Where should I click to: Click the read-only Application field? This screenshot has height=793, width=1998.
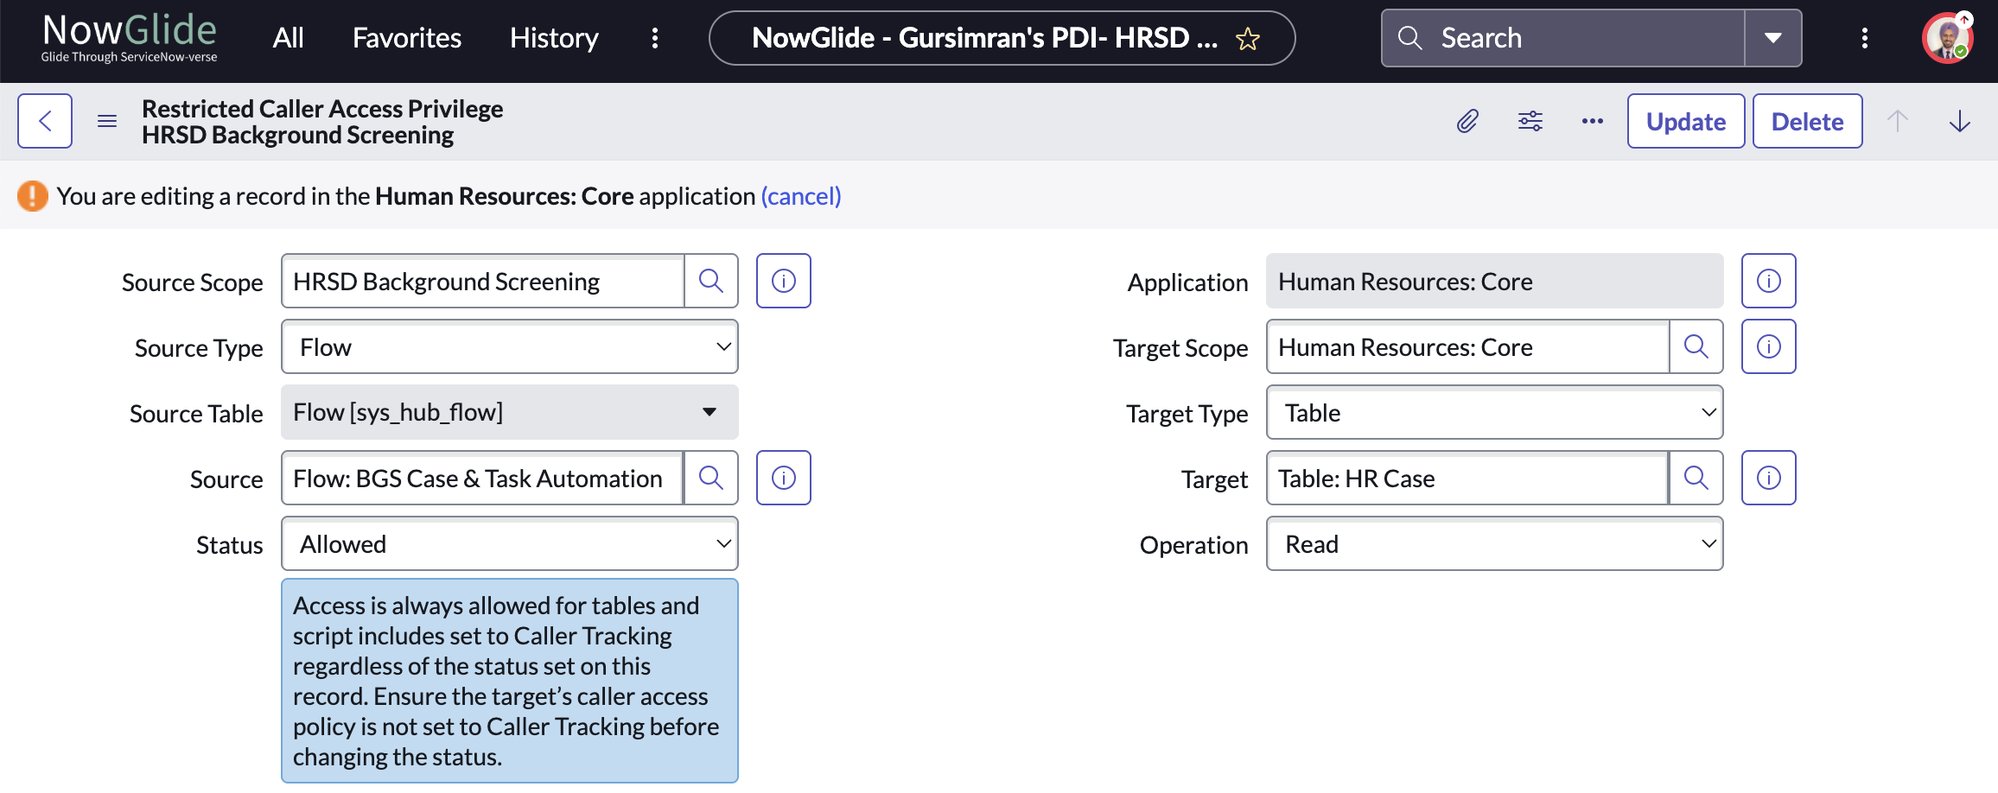pyautogui.click(x=1495, y=281)
